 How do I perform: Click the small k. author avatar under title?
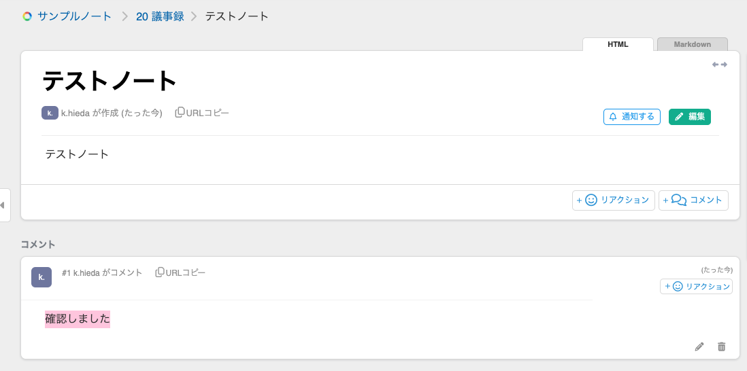point(50,113)
